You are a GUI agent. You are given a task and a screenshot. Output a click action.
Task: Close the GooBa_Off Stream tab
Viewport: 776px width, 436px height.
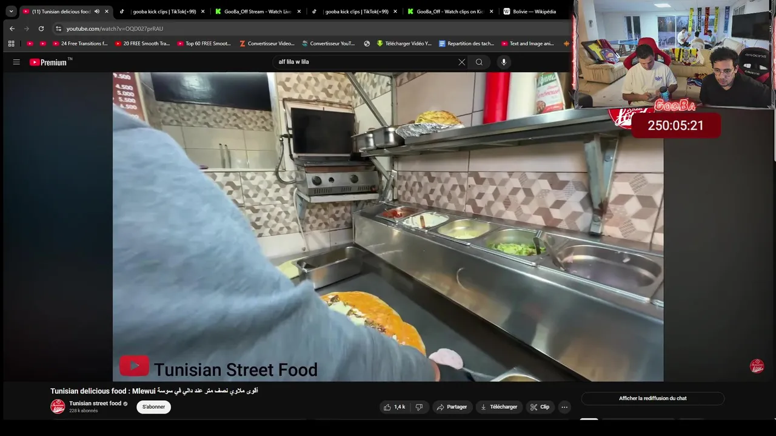pos(299,12)
